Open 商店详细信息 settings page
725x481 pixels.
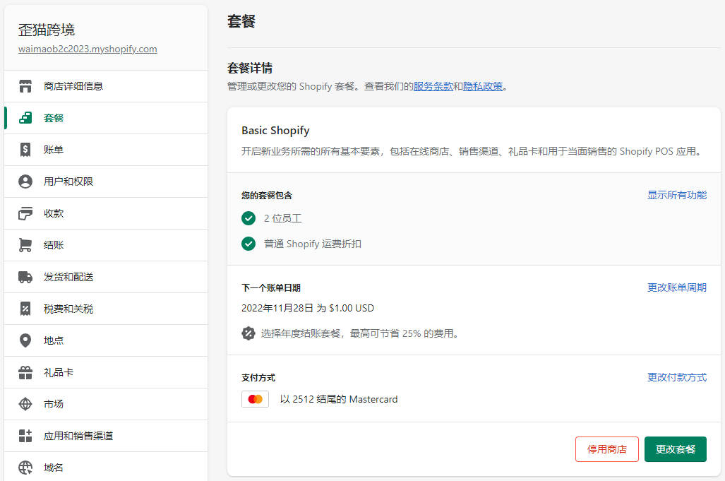(x=106, y=86)
